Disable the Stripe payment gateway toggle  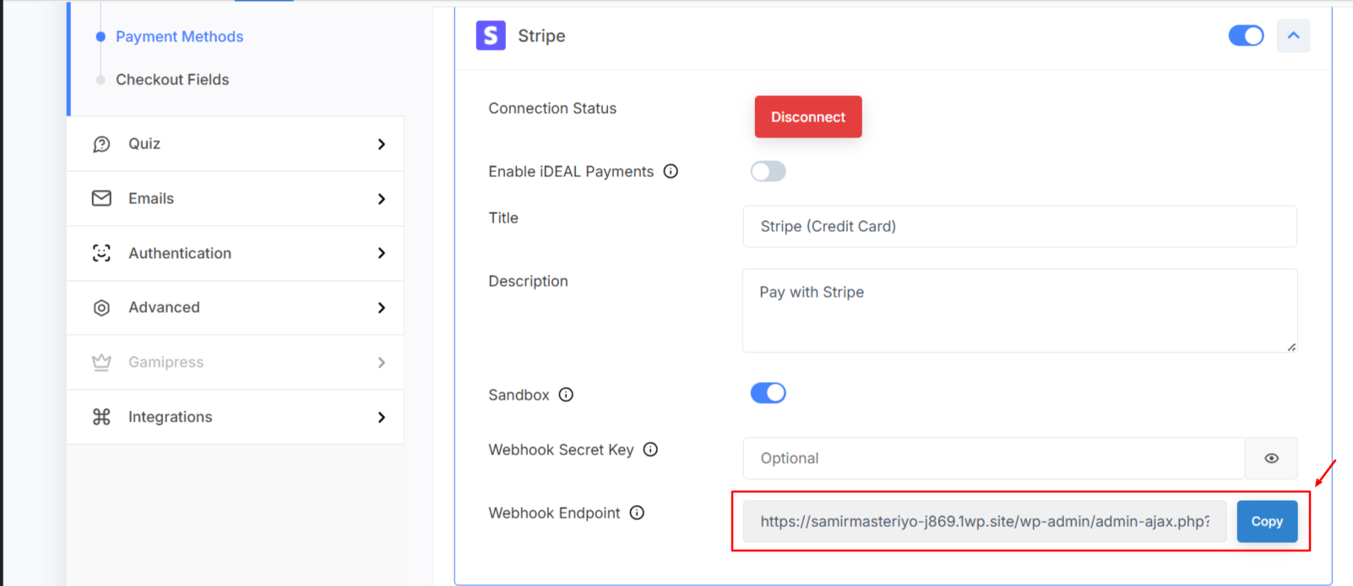pos(1246,35)
